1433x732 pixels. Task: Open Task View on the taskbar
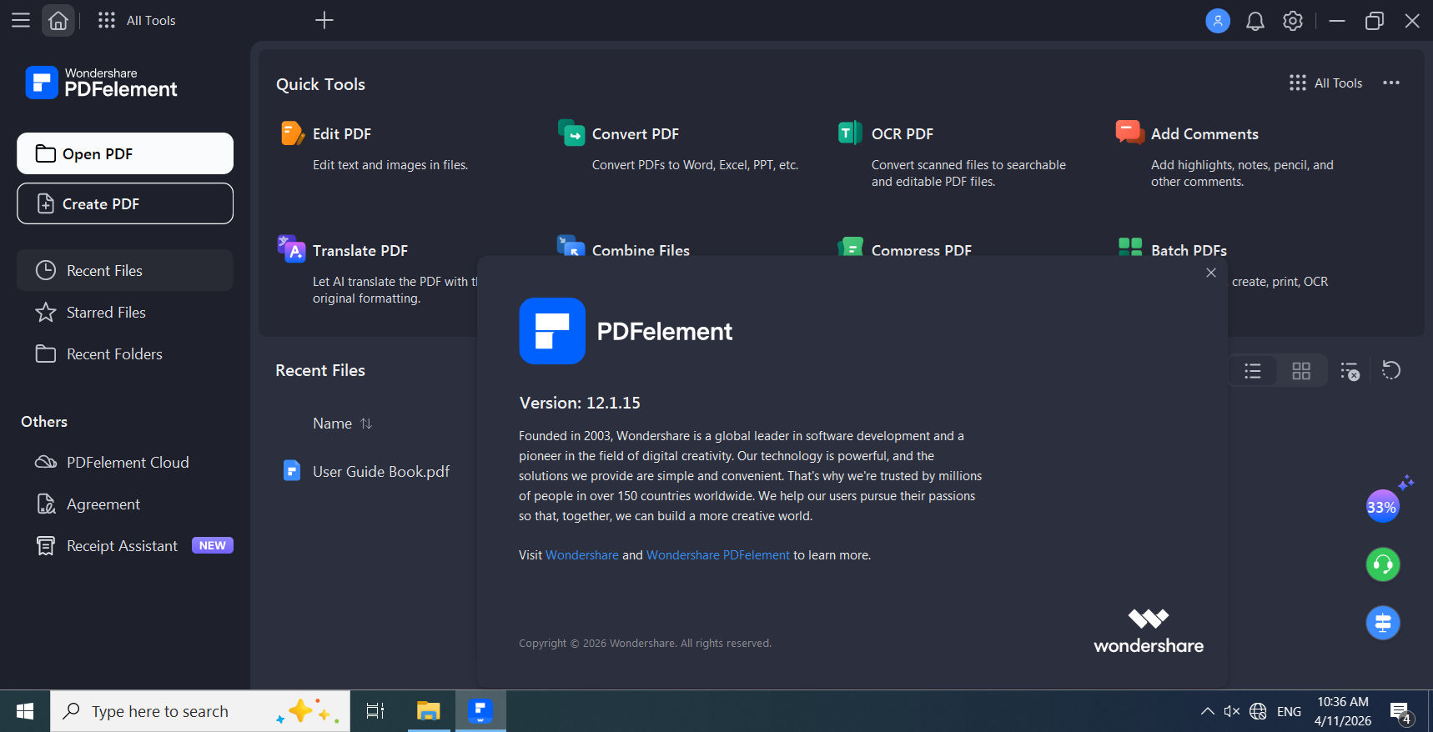tap(375, 711)
